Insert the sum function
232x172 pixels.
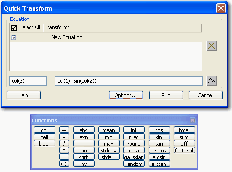coord(184,137)
